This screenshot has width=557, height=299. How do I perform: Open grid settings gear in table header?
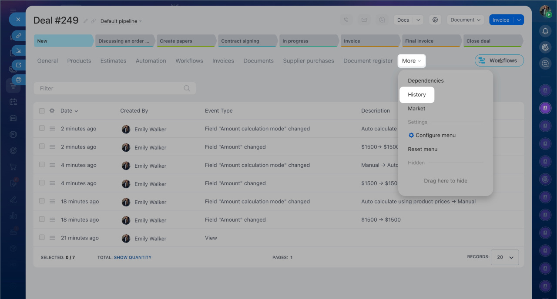click(x=52, y=111)
